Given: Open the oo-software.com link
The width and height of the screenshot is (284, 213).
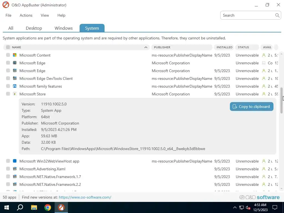Looking at the screenshot, I should tap(85, 197).
